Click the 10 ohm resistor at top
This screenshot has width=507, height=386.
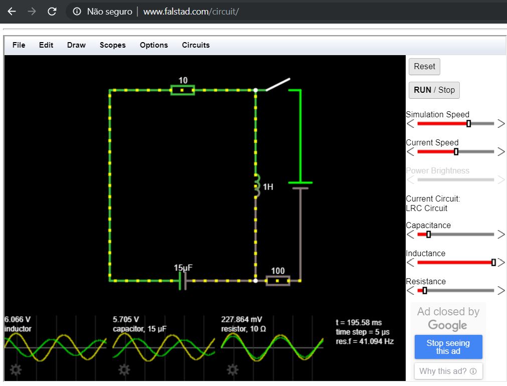point(183,90)
